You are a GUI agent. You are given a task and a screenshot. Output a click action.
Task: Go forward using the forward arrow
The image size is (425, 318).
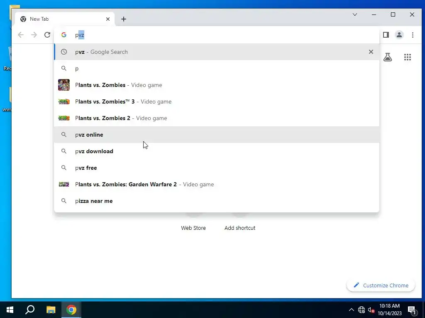click(x=34, y=35)
